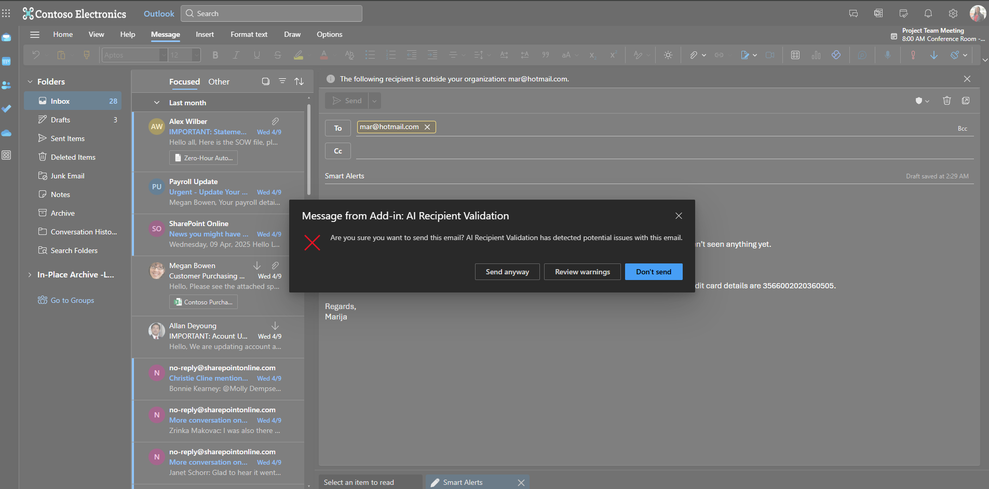Click the Don't send button
The image size is (989, 489).
tap(654, 272)
